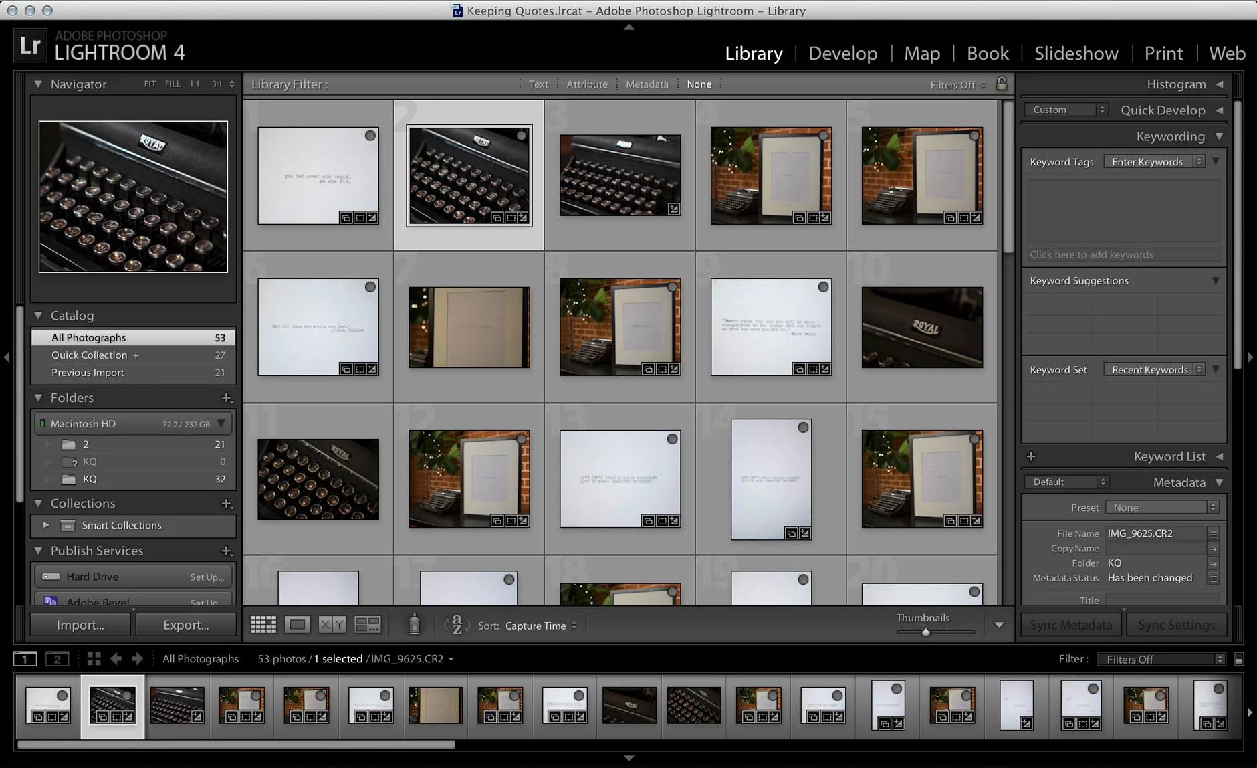Open Compare view (XY)

pos(332,625)
